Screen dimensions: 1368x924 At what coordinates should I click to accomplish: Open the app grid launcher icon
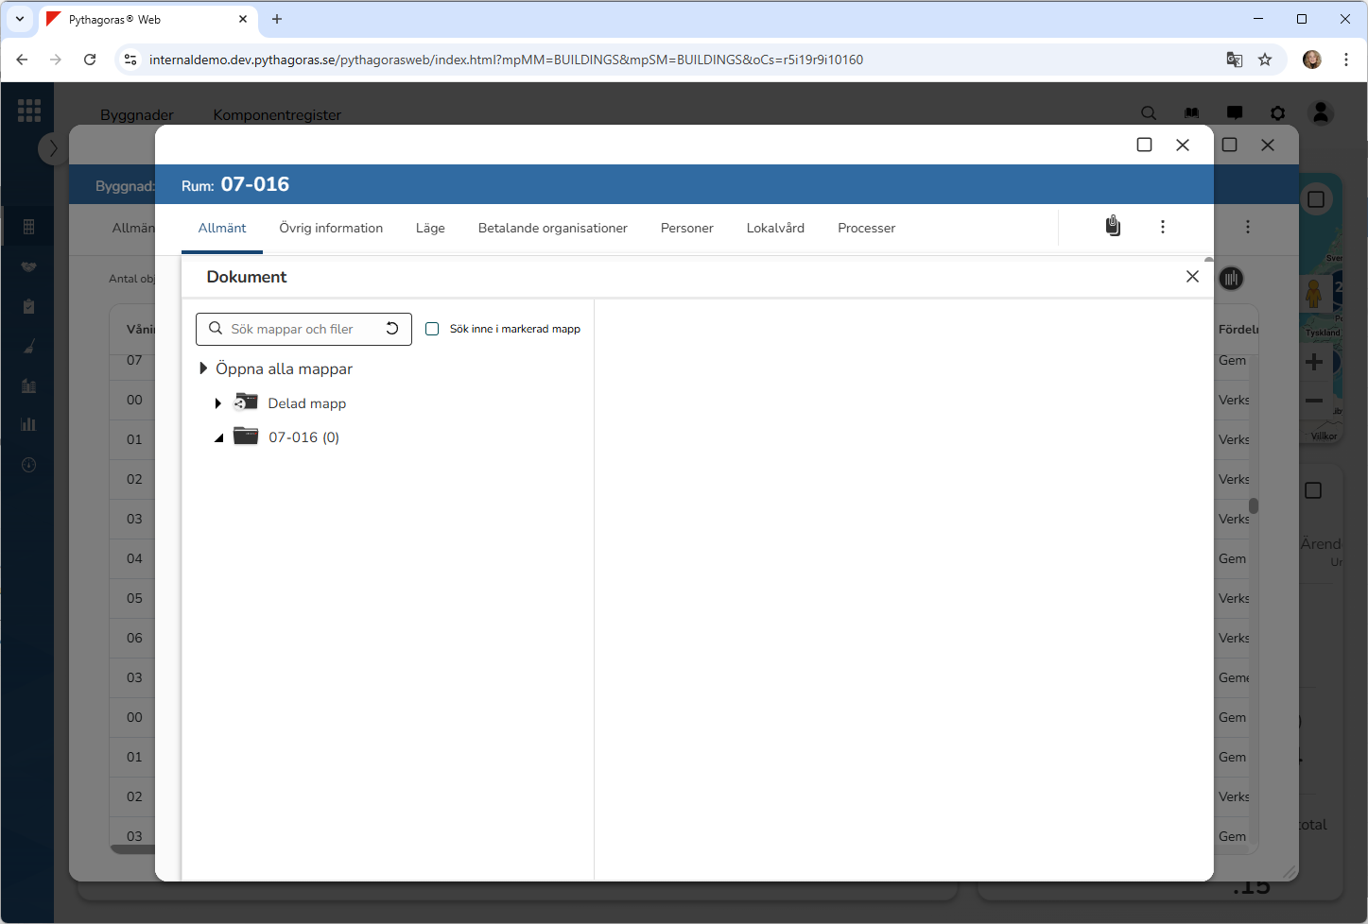point(29,111)
